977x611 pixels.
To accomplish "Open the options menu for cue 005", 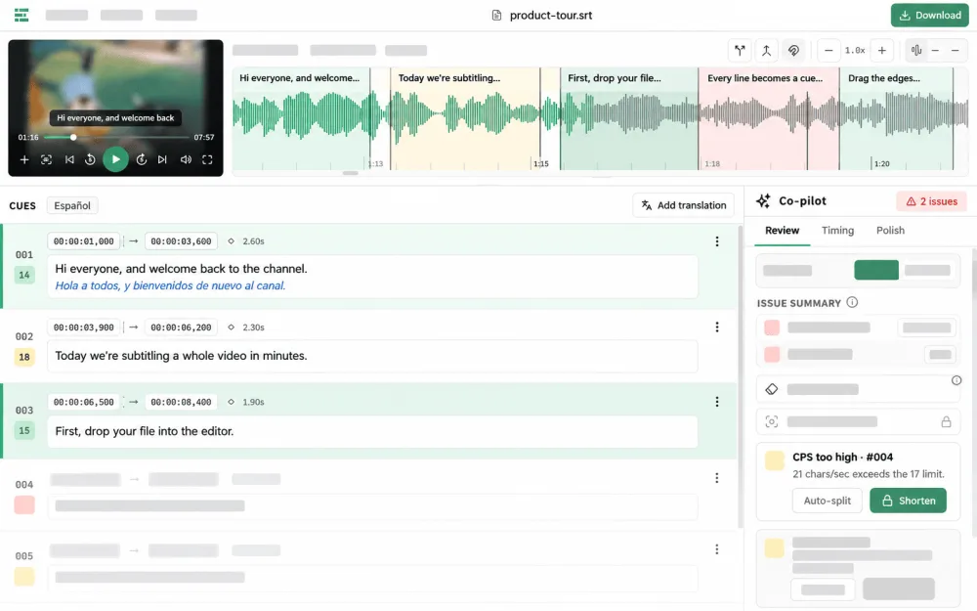I will (717, 549).
